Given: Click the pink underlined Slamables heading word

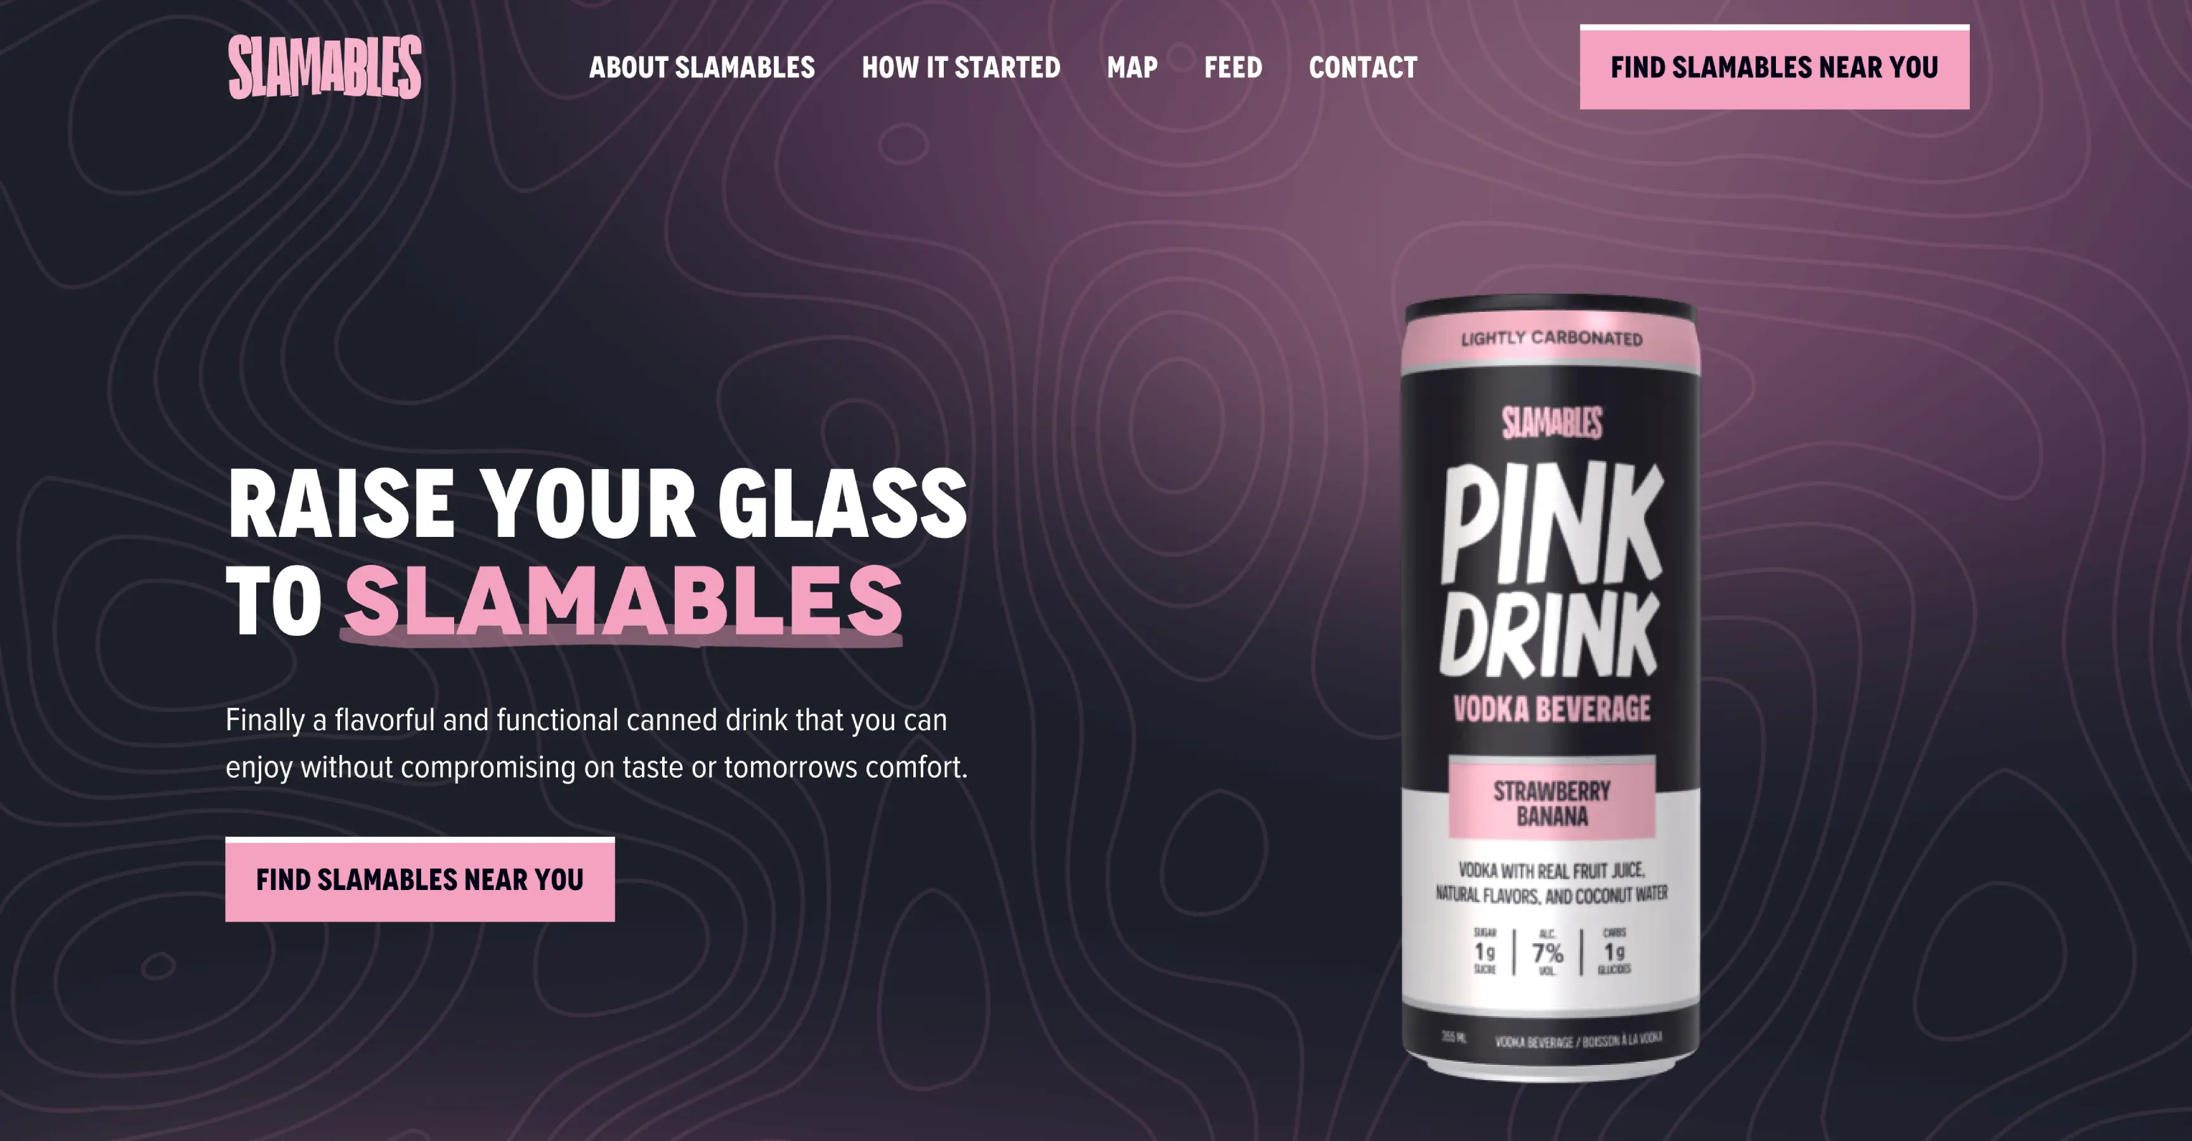Looking at the screenshot, I should point(623,600).
